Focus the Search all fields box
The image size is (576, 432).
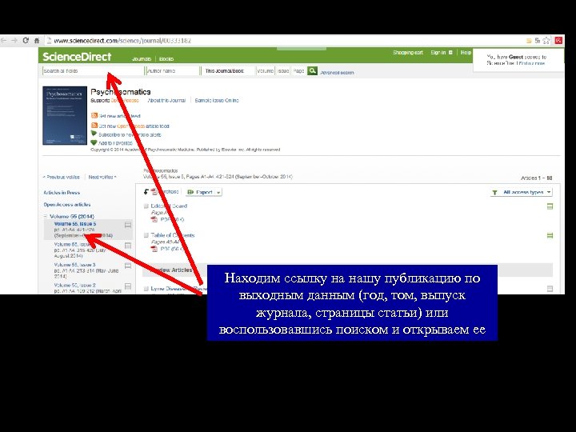click(x=93, y=70)
